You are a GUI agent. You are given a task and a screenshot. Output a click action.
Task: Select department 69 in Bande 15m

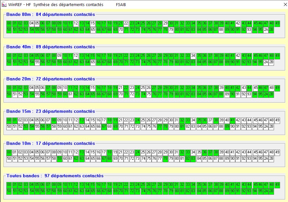[115, 126]
